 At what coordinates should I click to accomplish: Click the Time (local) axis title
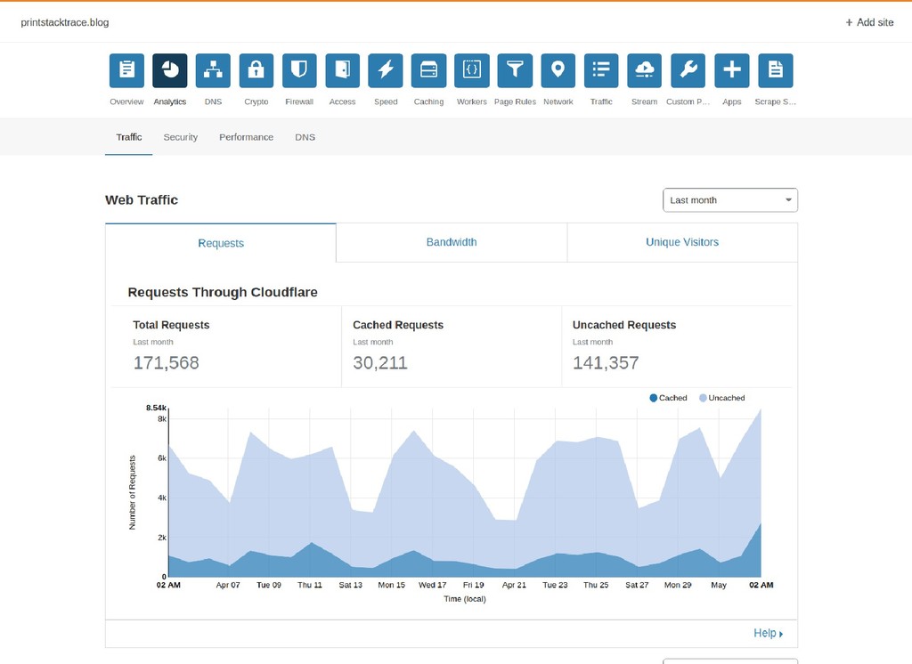tap(465, 599)
